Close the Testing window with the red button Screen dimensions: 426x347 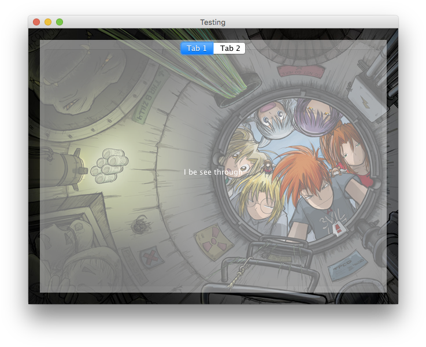[x=36, y=22]
